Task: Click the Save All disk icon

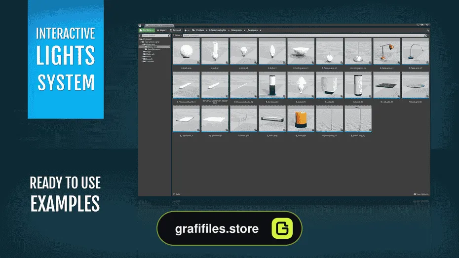Action: (x=171, y=30)
